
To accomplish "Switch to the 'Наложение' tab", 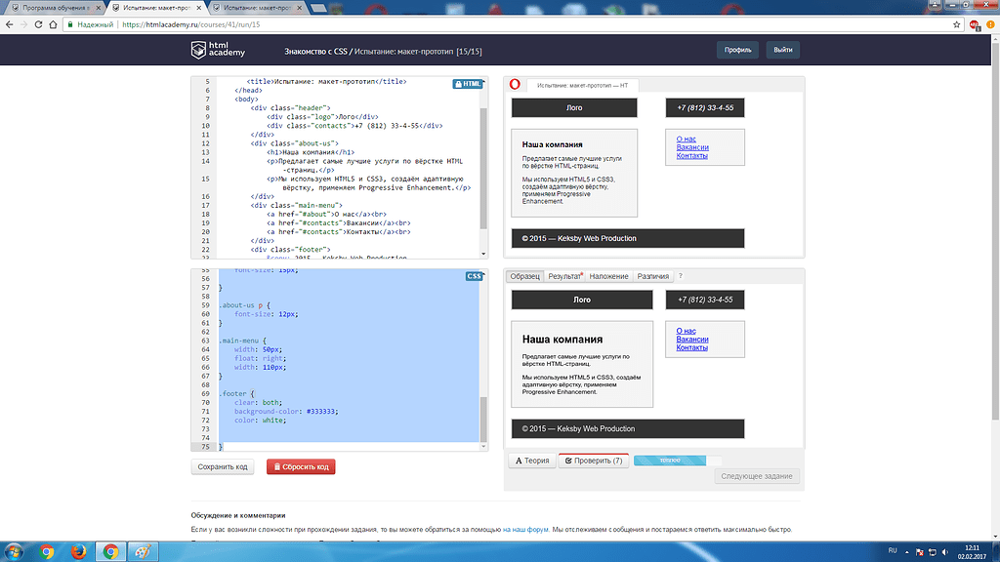I will tap(611, 276).
